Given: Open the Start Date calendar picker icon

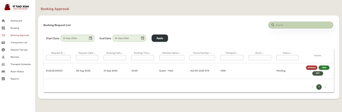Looking at the screenshot, I should 91,38.
